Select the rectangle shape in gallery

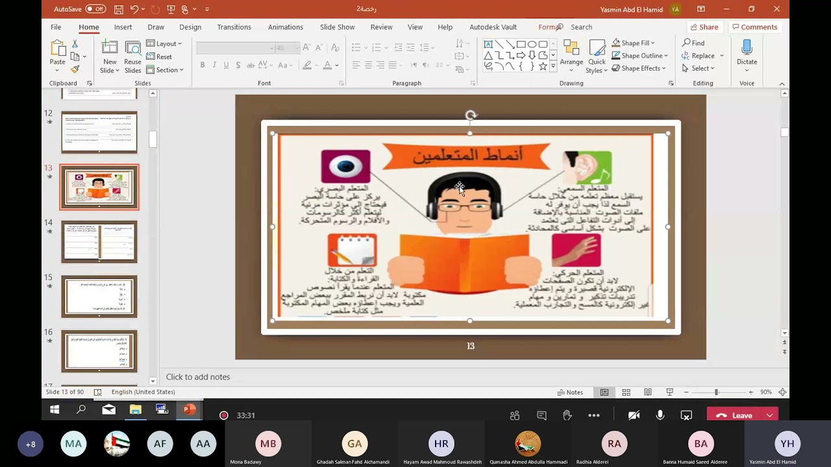pyautogui.click(x=521, y=44)
